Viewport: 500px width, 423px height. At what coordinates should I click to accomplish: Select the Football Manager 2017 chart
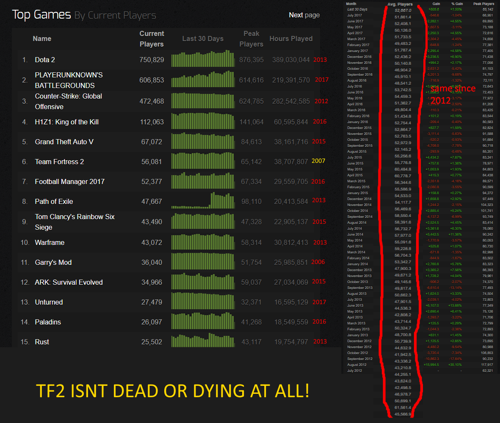203,180
